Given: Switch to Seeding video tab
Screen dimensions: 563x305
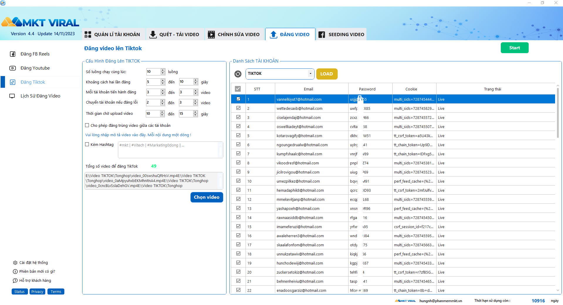Looking at the screenshot, I should point(341,34).
